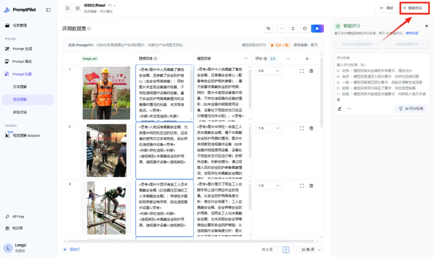The image size is (434, 257).
Task: Collapse the sidebar with the panel icon
Action: 48,10
